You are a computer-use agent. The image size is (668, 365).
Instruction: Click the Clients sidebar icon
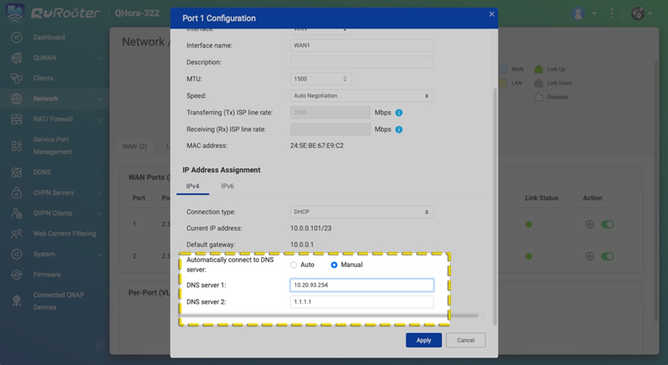(16, 78)
